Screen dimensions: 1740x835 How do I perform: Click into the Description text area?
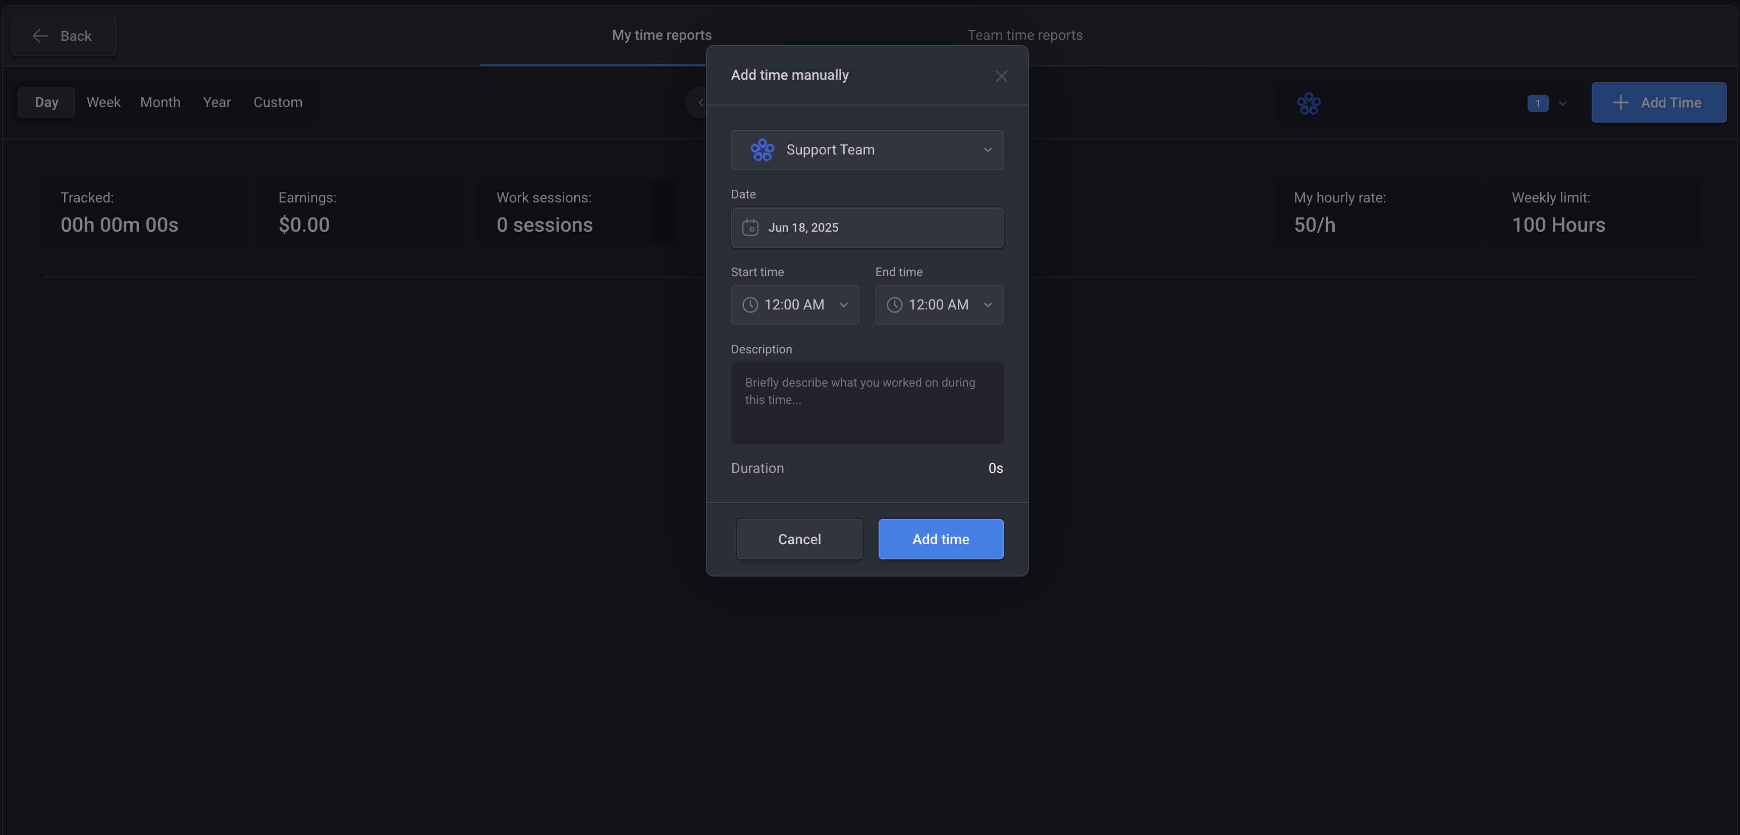[866, 403]
